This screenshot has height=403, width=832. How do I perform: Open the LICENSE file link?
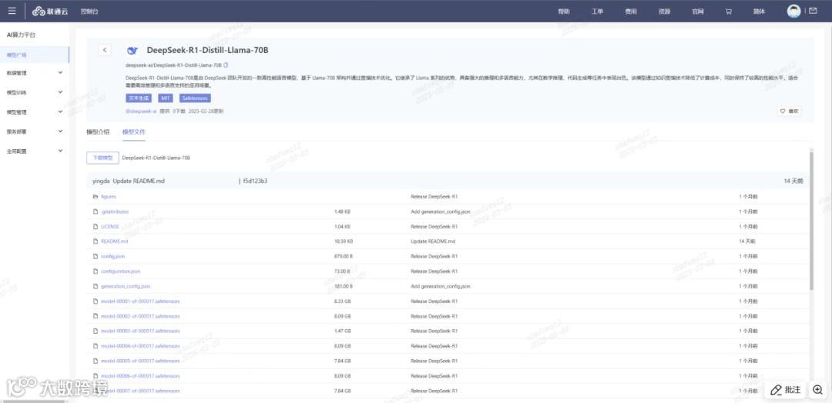pos(110,226)
